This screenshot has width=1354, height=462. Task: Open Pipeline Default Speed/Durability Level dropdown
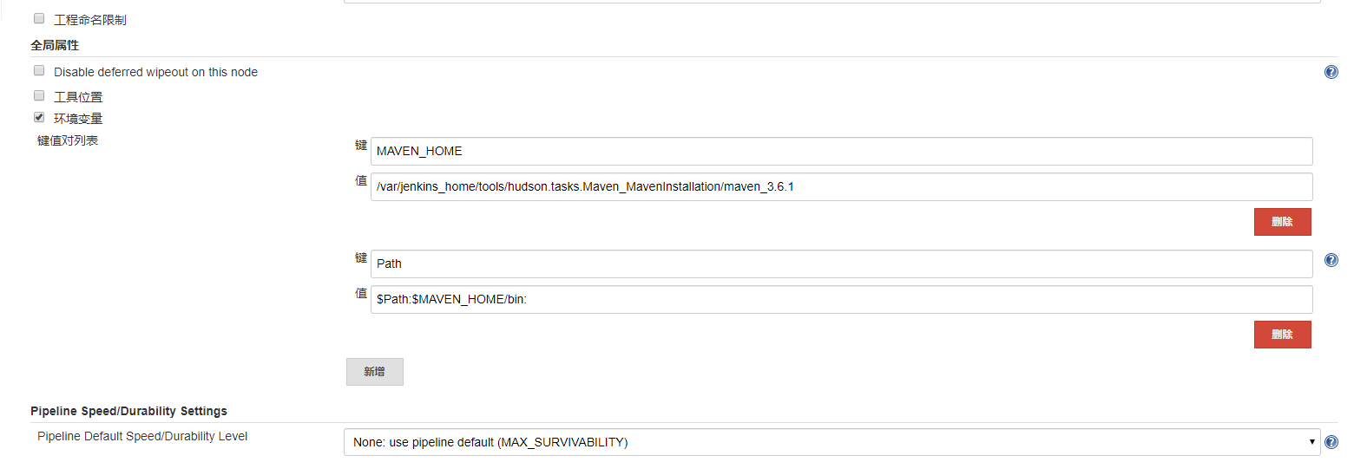click(831, 442)
